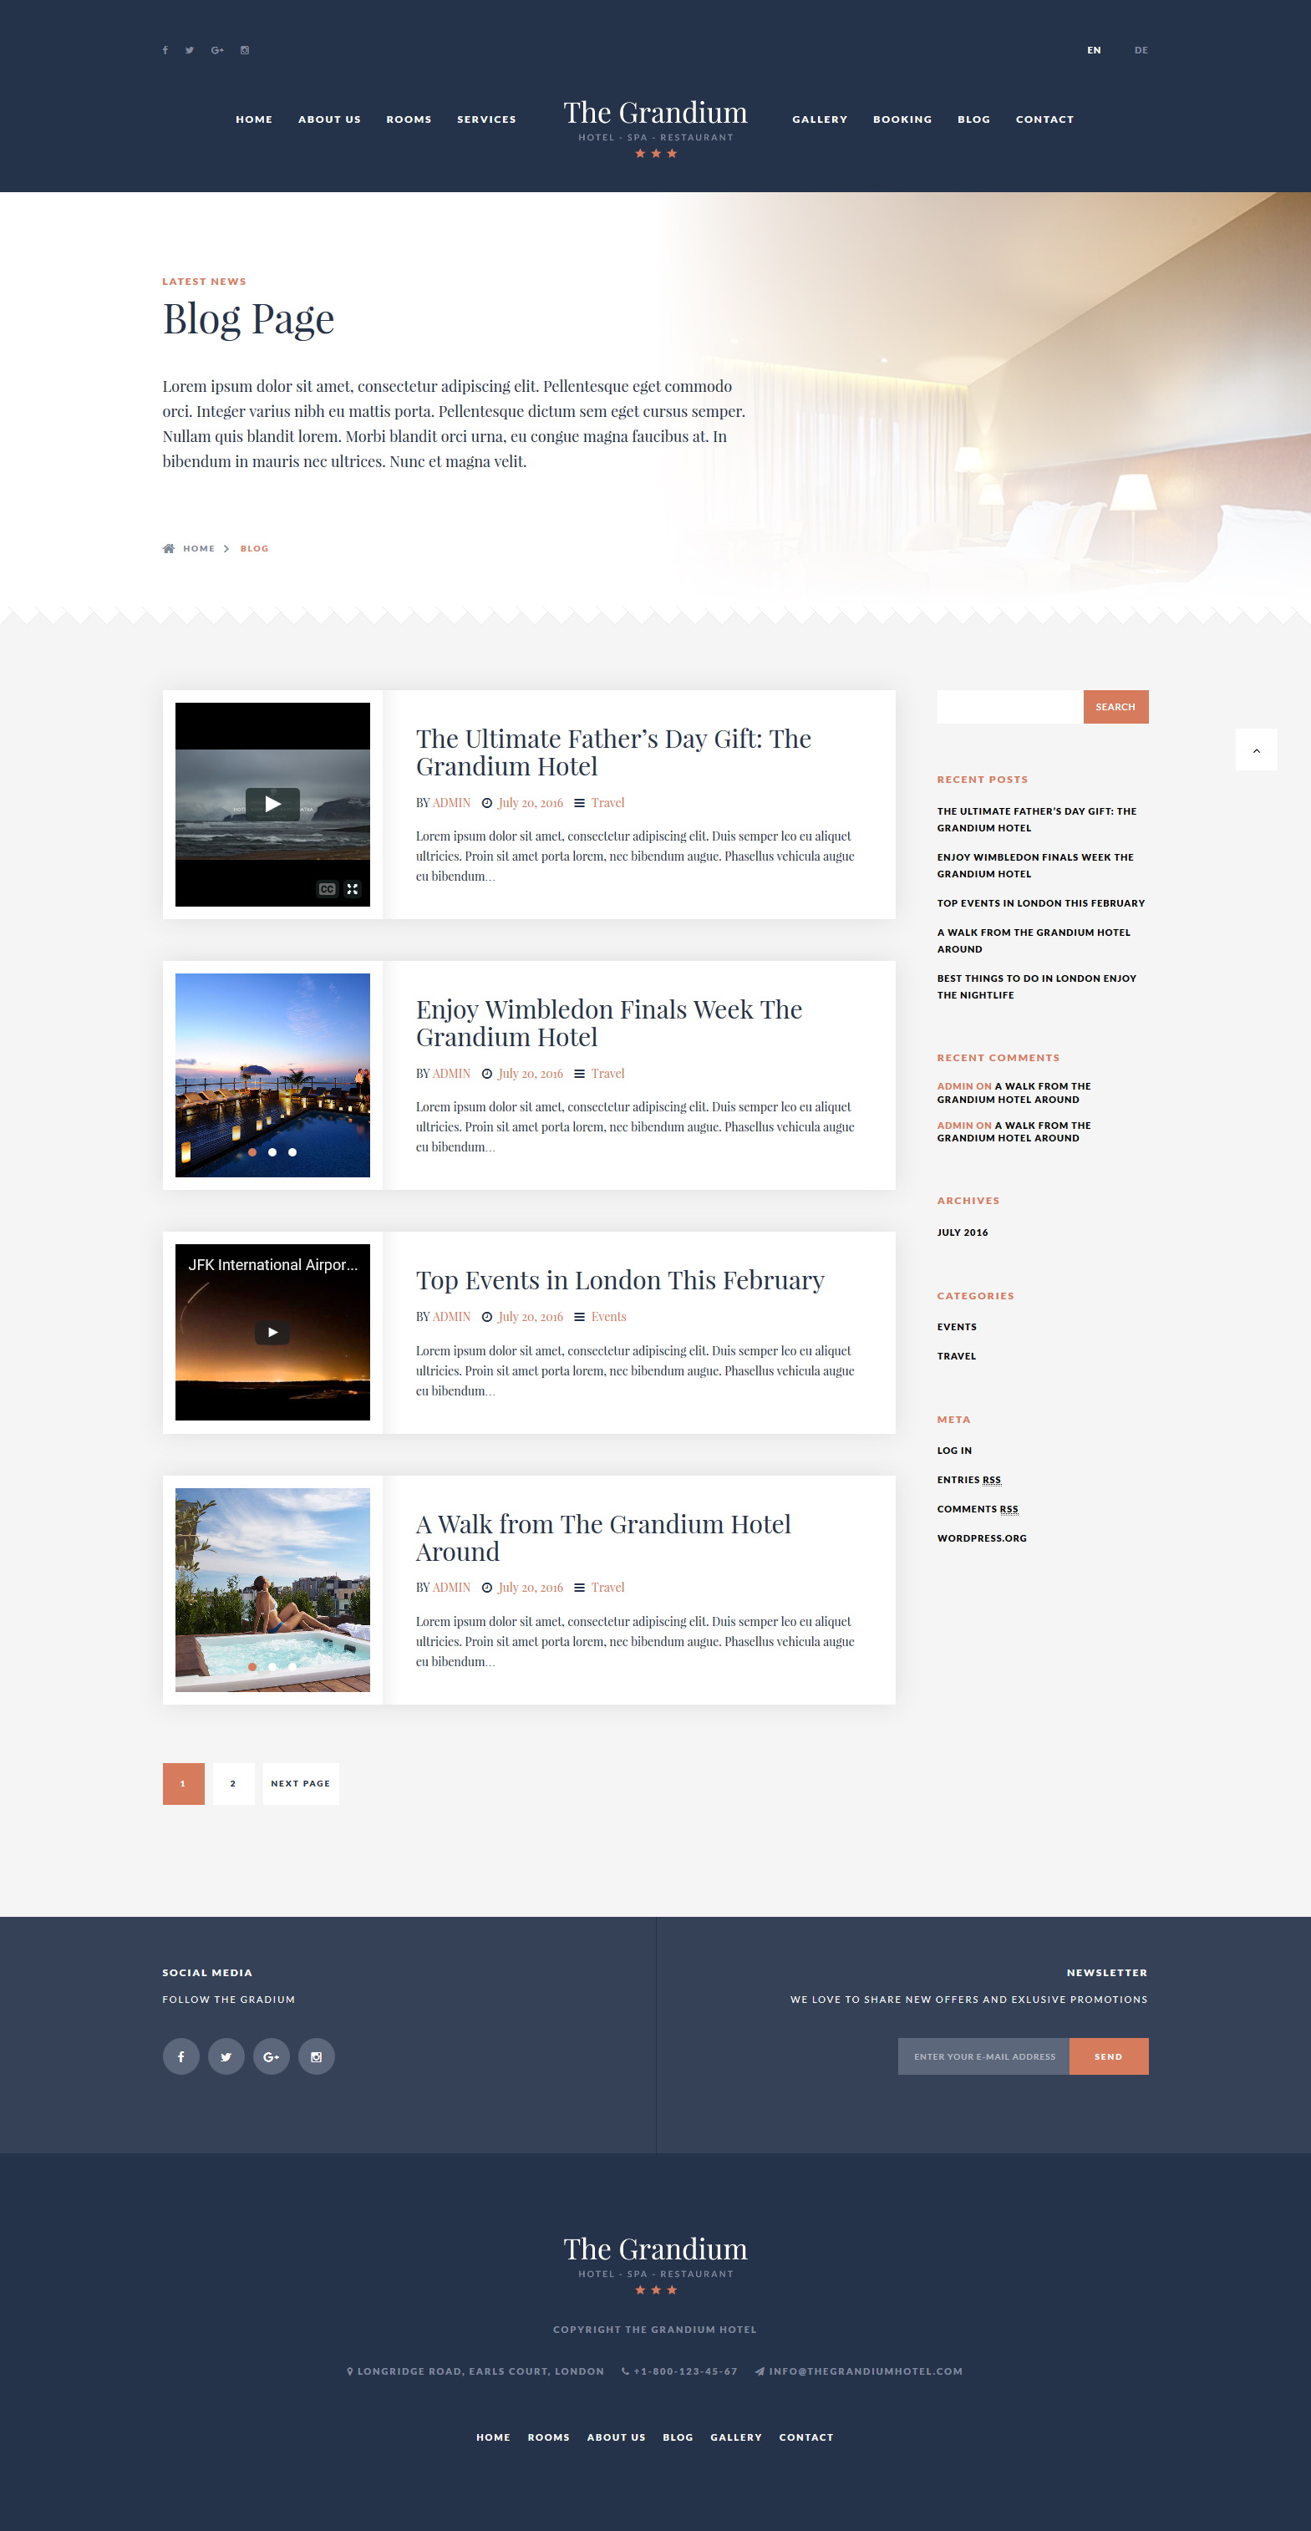Open the EVENTS category in sidebar
This screenshot has height=2531, width=1311.
click(x=956, y=1326)
